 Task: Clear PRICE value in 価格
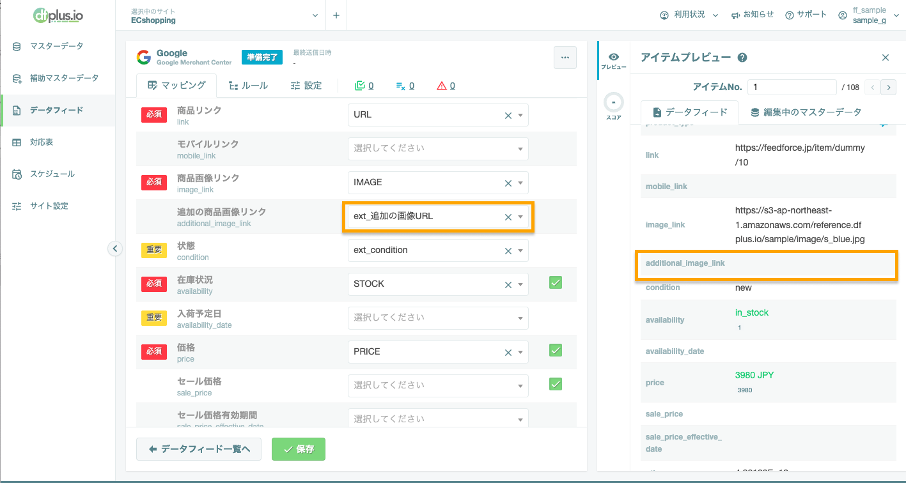[x=508, y=352]
